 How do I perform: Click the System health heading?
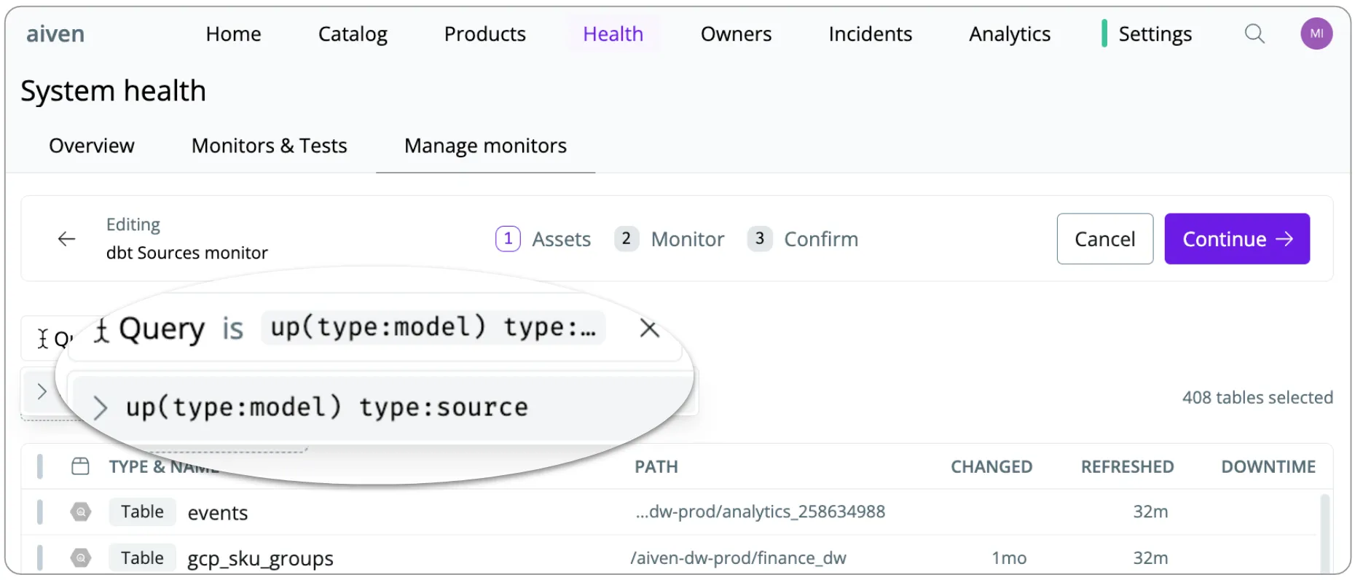(113, 91)
